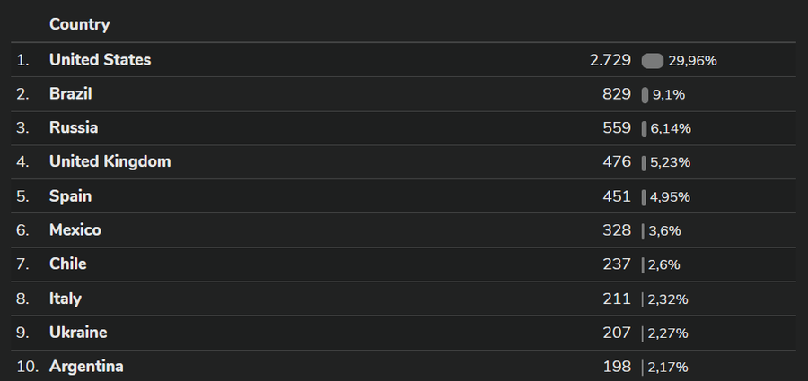Click the Russia country name
Screen dimensions: 808x381
tap(74, 128)
